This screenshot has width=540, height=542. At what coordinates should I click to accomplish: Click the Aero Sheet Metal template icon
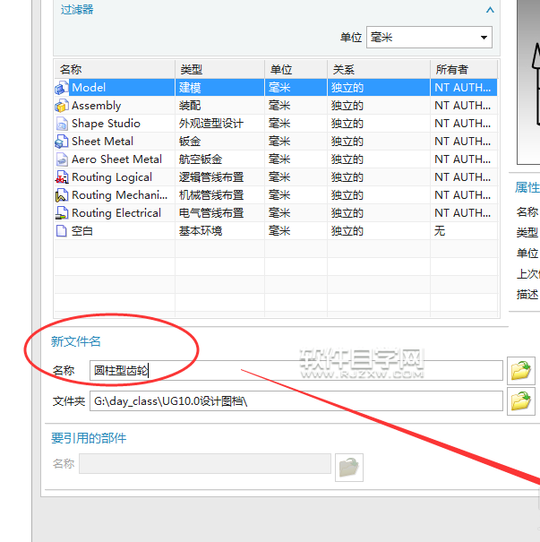pyautogui.click(x=62, y=159)
